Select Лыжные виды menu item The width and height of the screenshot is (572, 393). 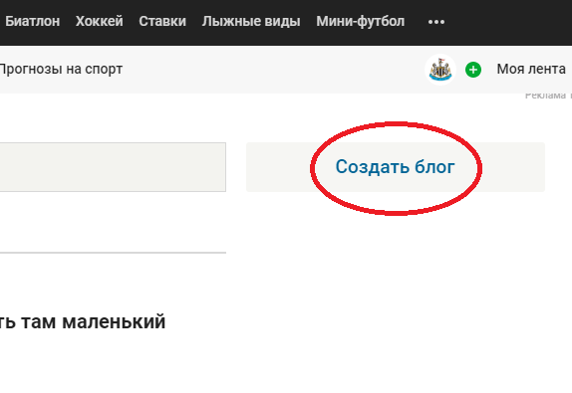coord(251,22)
